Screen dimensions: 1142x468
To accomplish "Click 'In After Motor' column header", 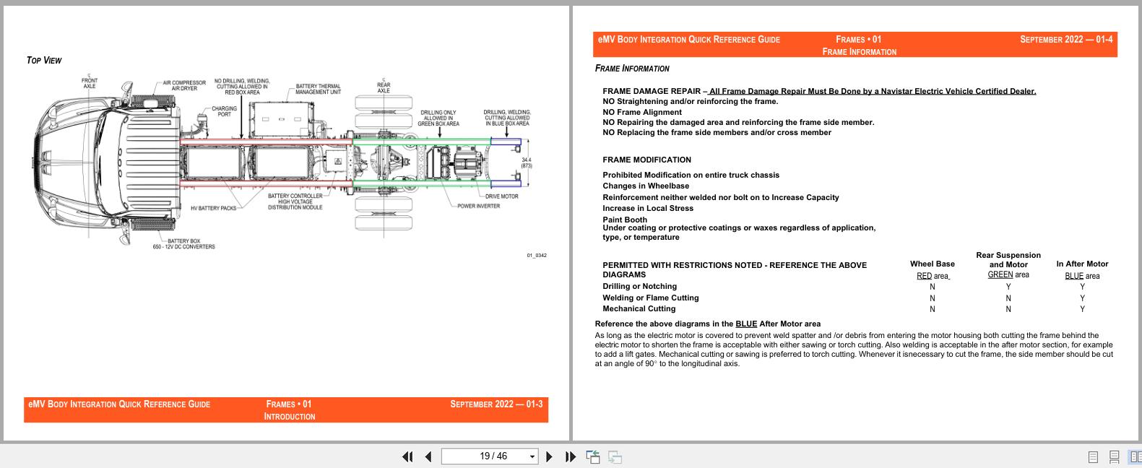I will pyautogui.click(x=1082, y=264).
